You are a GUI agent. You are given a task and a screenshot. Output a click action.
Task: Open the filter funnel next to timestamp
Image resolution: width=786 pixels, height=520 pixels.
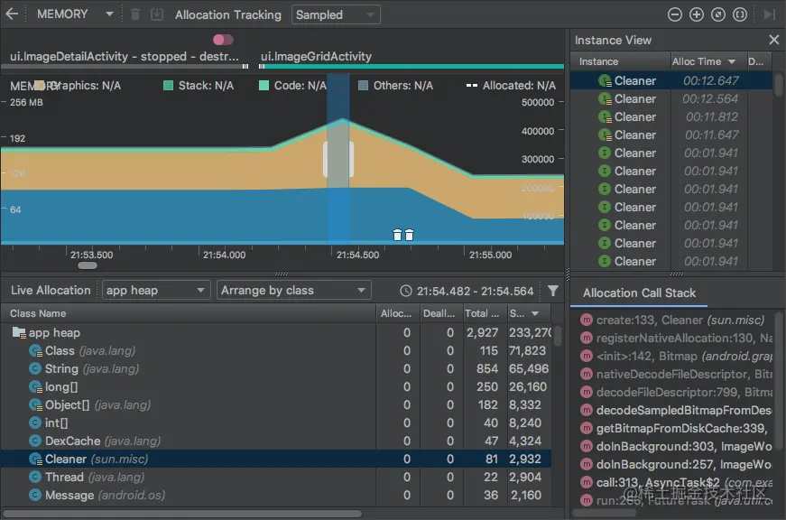pyautogui.click(x=553, y=291)
